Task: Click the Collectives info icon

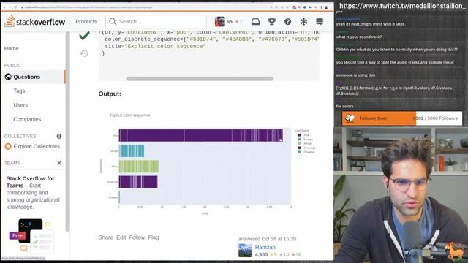Action: (59, 137)
